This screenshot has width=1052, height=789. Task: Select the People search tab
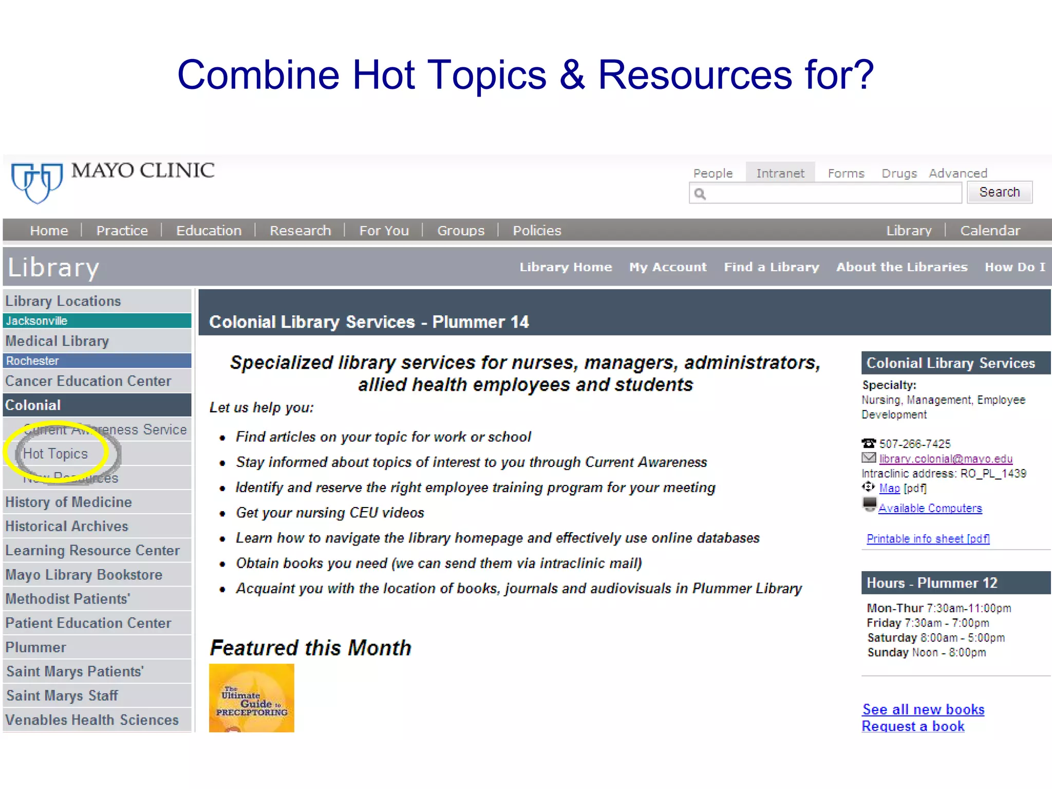click(x=712, y=173)
